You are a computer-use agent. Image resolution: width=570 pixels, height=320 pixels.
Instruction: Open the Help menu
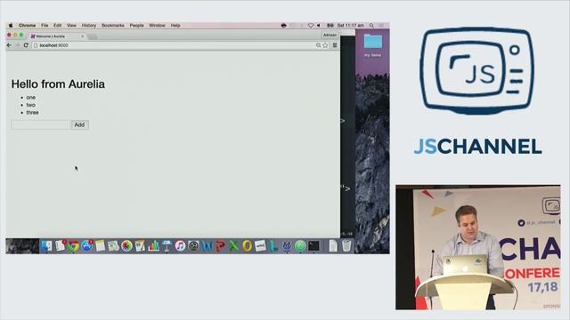(x=175, y=26)
